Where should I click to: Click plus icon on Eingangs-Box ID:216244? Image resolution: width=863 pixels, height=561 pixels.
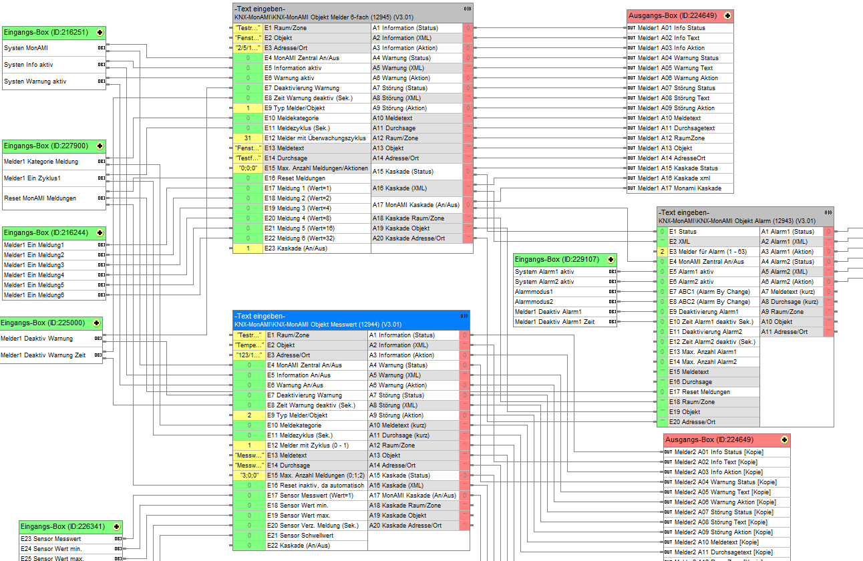(100, 232)
